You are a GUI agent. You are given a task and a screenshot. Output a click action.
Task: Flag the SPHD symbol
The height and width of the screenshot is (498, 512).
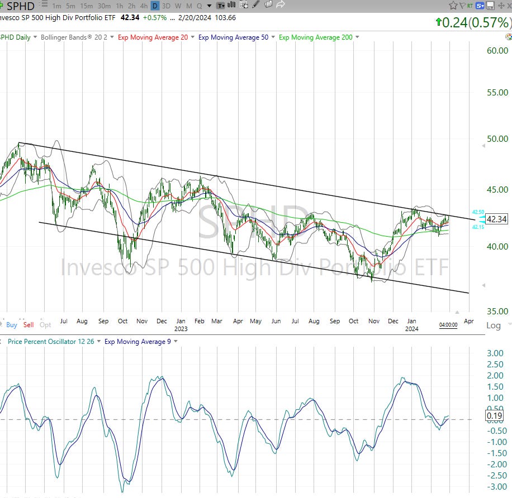tap(462, 6)
